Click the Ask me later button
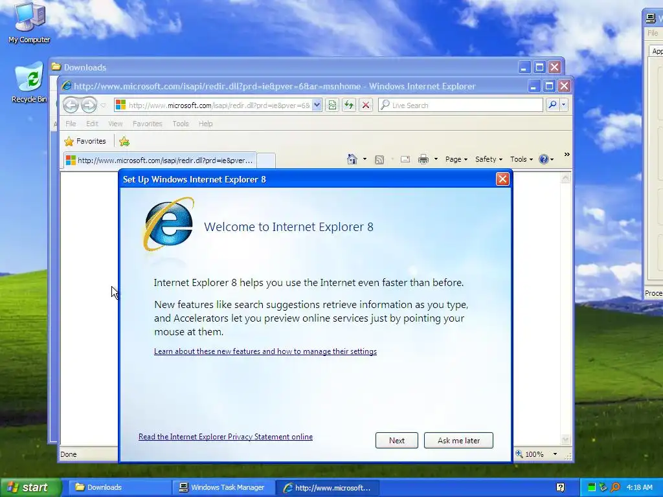663x497 pixels. click(458, 440)
